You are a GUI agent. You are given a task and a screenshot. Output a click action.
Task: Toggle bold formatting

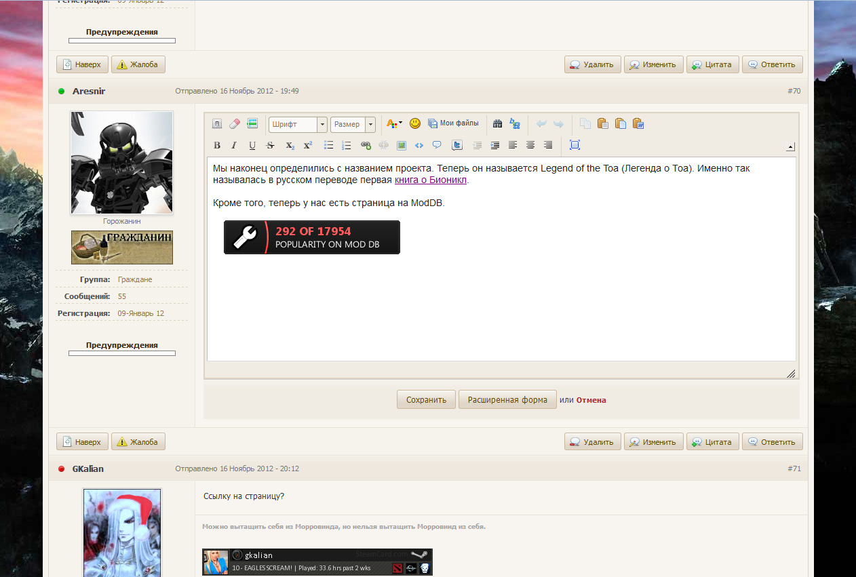click(x=217, y=145)
